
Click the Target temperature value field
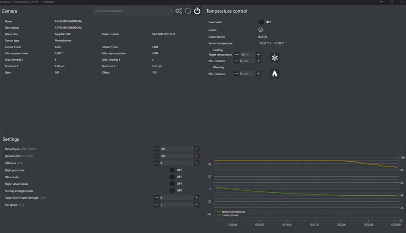[x=247, y=55]
